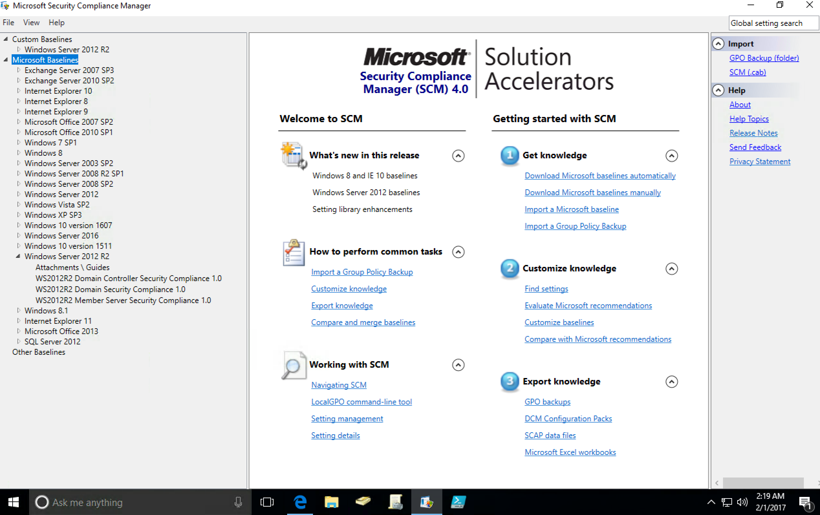Image resolution: width=820 pixels, height=515 pixels.
Task: Open the File menu
Action: pos(8,22)
